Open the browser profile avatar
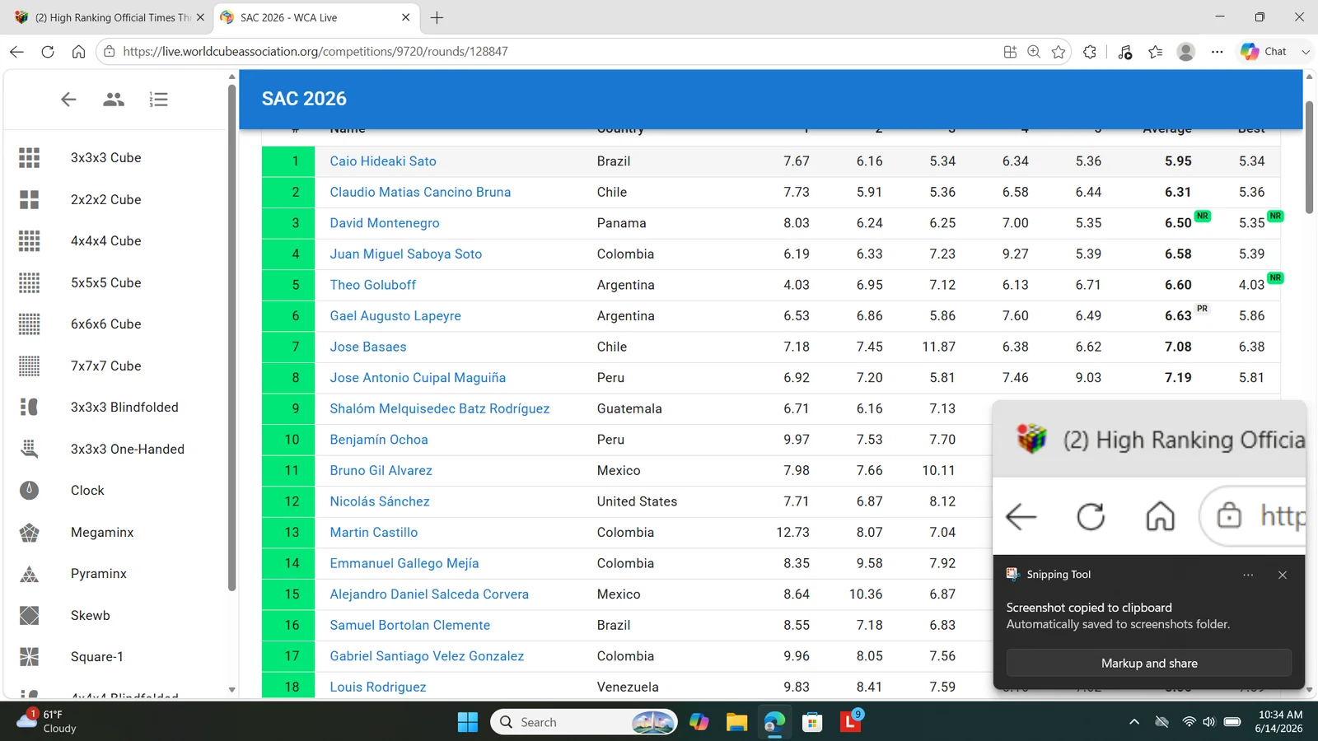The height and width of the screenshot is (741, 1318). [1186, 52]
